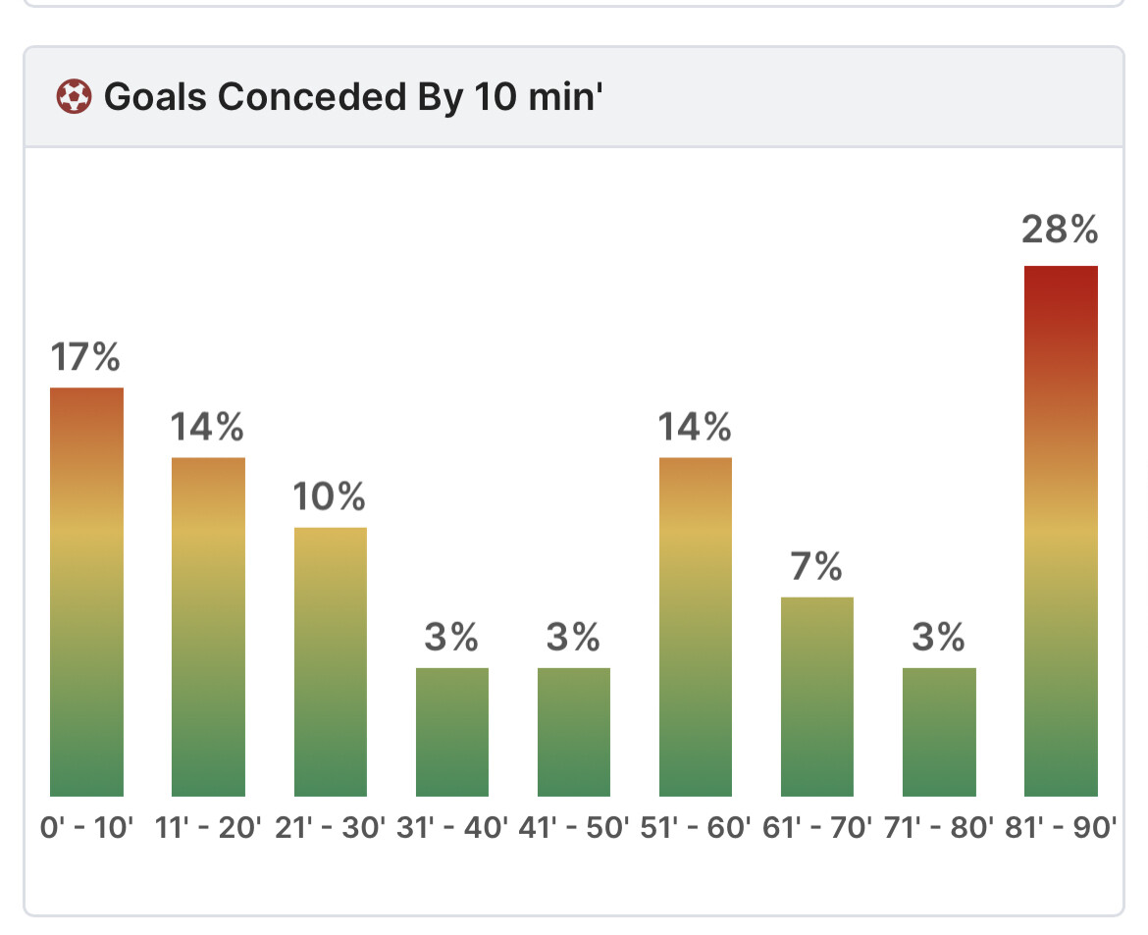Click the 41' - 50' bar
Viewport: 1148px width, 935px height.
573,732
